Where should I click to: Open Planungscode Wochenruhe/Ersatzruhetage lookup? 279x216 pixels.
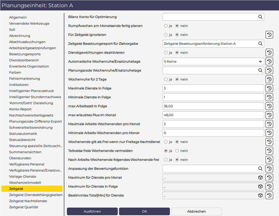[260, 70]
